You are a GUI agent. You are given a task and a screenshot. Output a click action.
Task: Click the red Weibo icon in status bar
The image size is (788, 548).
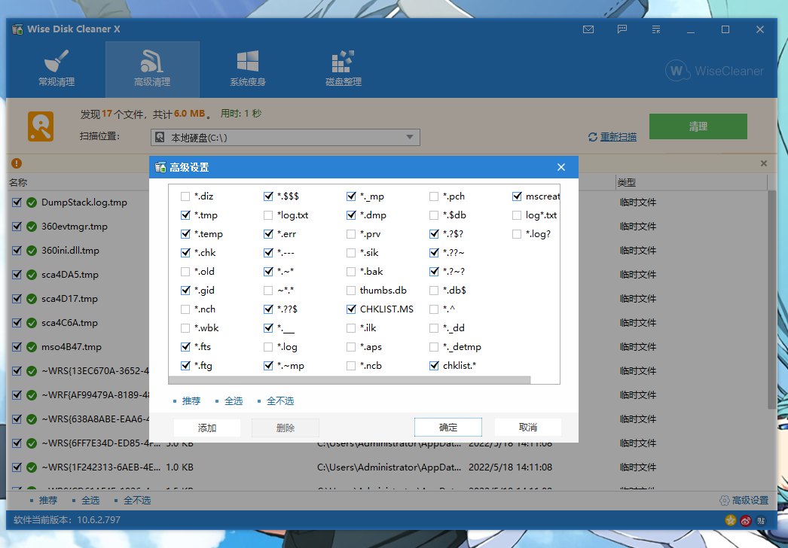coord(746,520)
